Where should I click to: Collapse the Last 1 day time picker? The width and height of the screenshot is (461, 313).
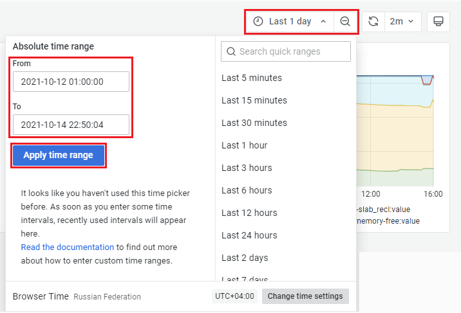(290, 21)
